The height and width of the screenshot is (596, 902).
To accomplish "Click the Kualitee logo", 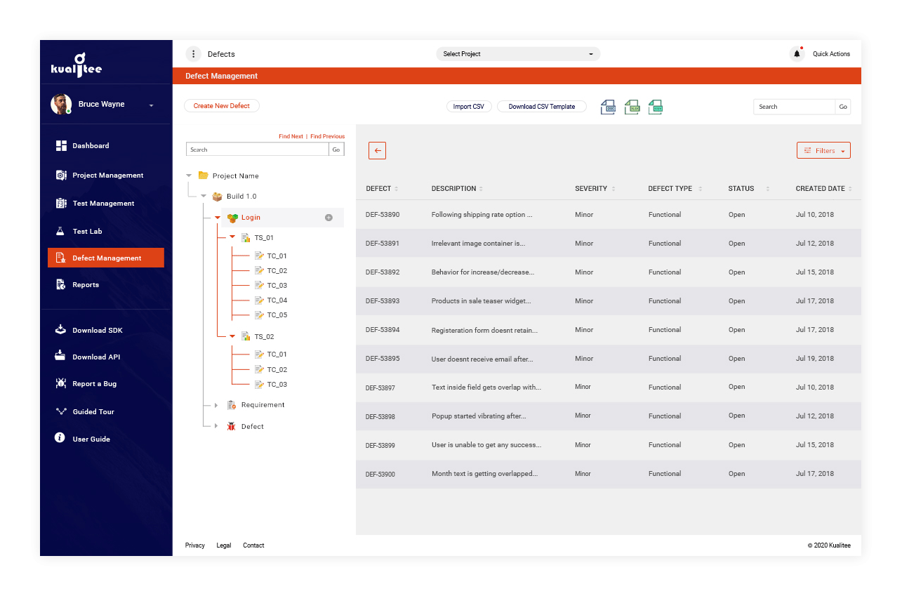I will [x=77, y=65].
